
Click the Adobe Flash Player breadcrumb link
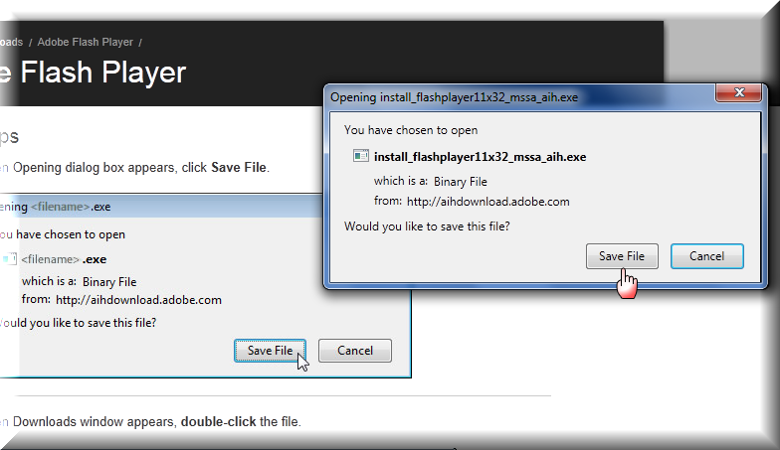86,42
